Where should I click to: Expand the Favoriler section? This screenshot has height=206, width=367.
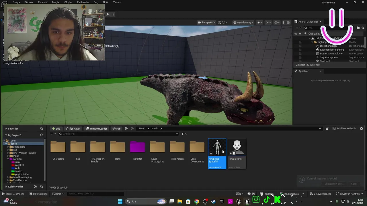pyautogui.click(x=6, y=129)
